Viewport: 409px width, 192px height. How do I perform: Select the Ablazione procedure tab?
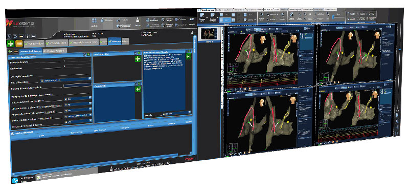coord(115,41)
